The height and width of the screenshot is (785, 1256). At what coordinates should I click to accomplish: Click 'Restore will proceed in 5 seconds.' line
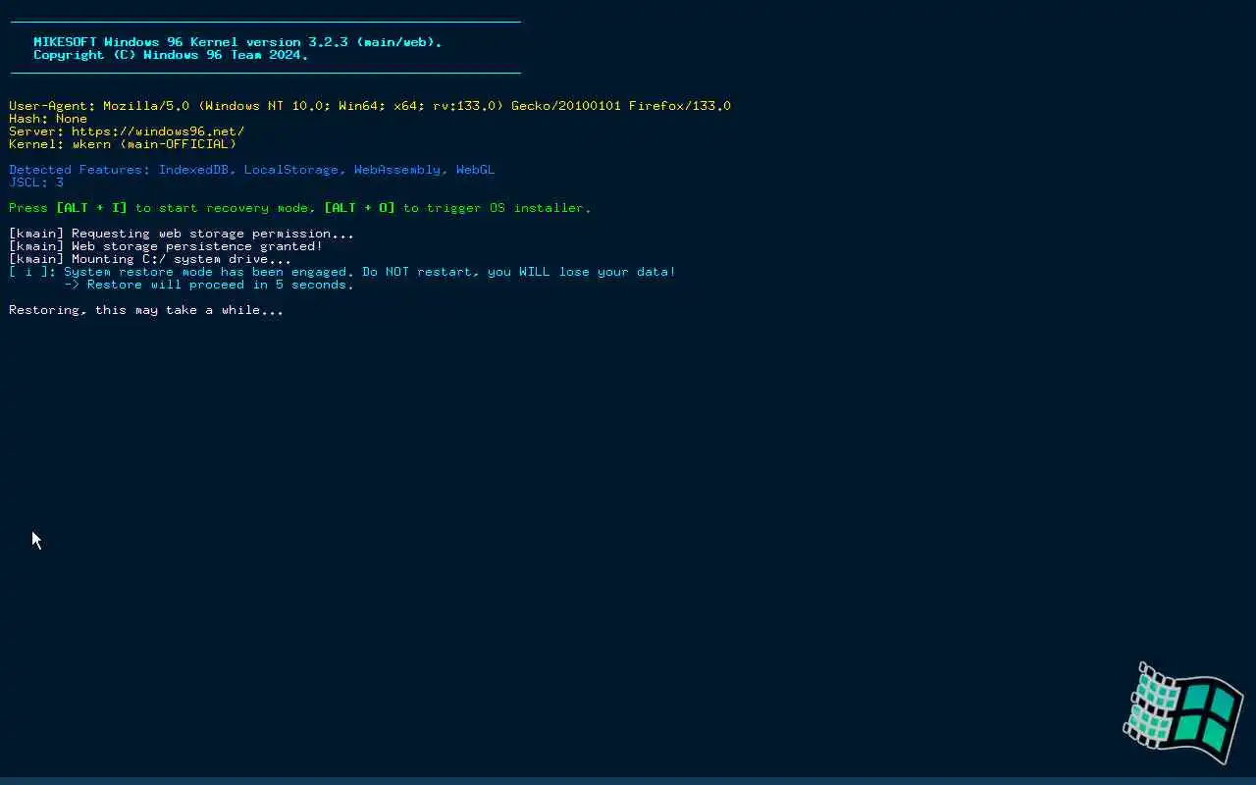coord(209,285)
